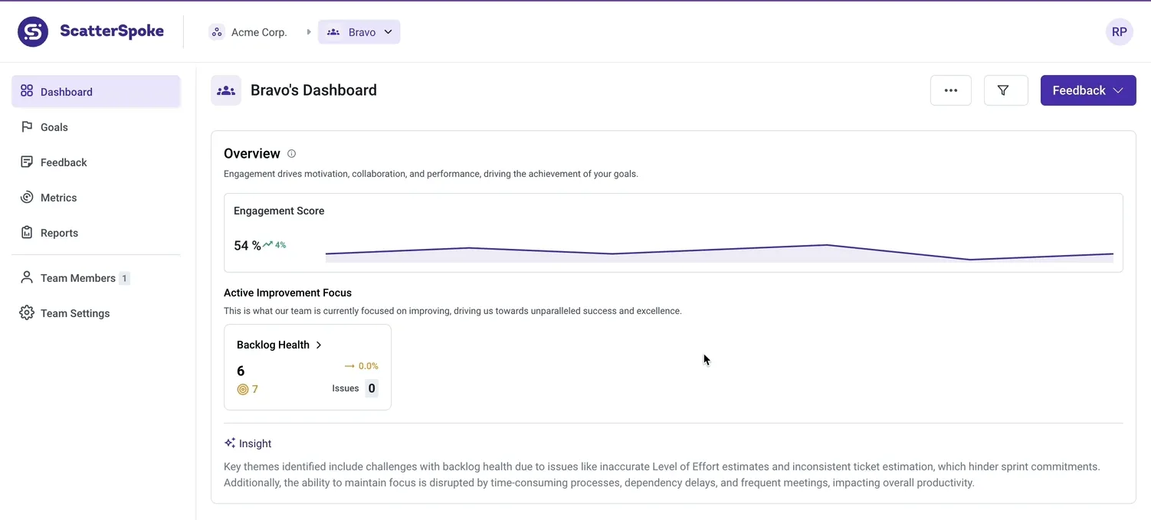Open Team Members in sidebar
The image size is (1151, 520).
coord(77,278)
